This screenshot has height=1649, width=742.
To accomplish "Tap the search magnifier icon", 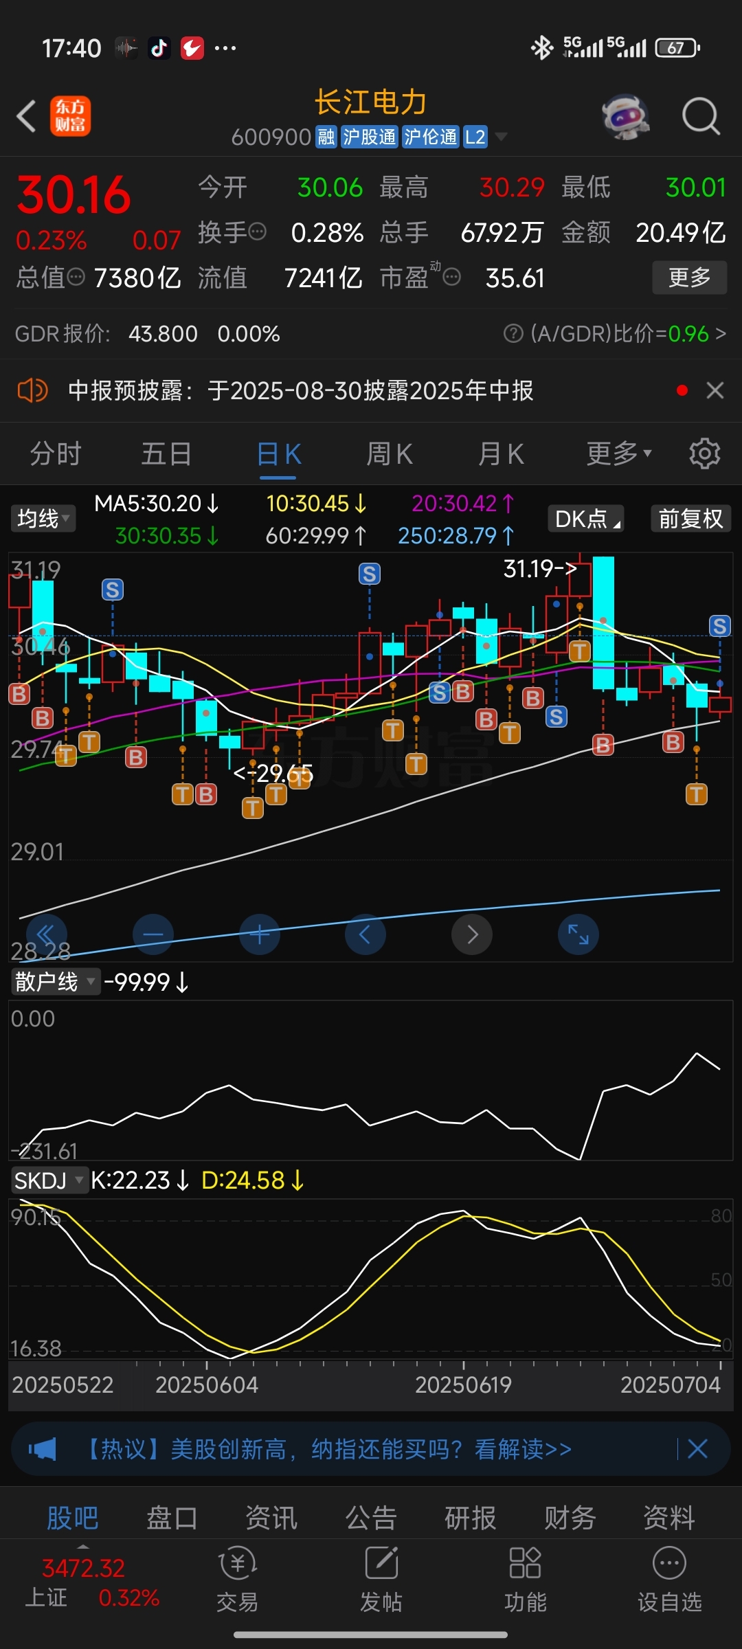I will (x=701, y=116).
